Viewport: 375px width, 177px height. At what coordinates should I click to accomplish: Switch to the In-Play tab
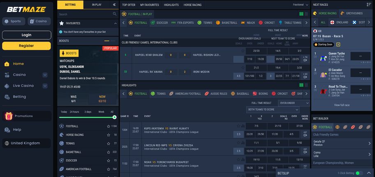coord(97,5)
